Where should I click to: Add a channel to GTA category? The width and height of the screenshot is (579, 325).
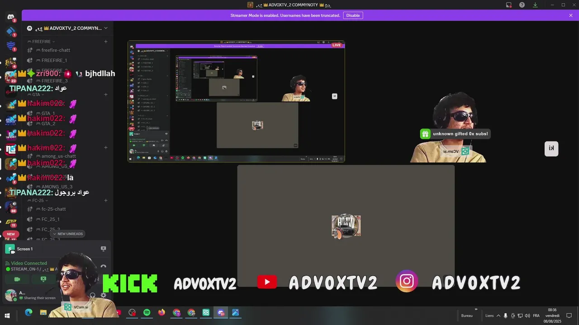pyautogui.click(x=106, y=94)
